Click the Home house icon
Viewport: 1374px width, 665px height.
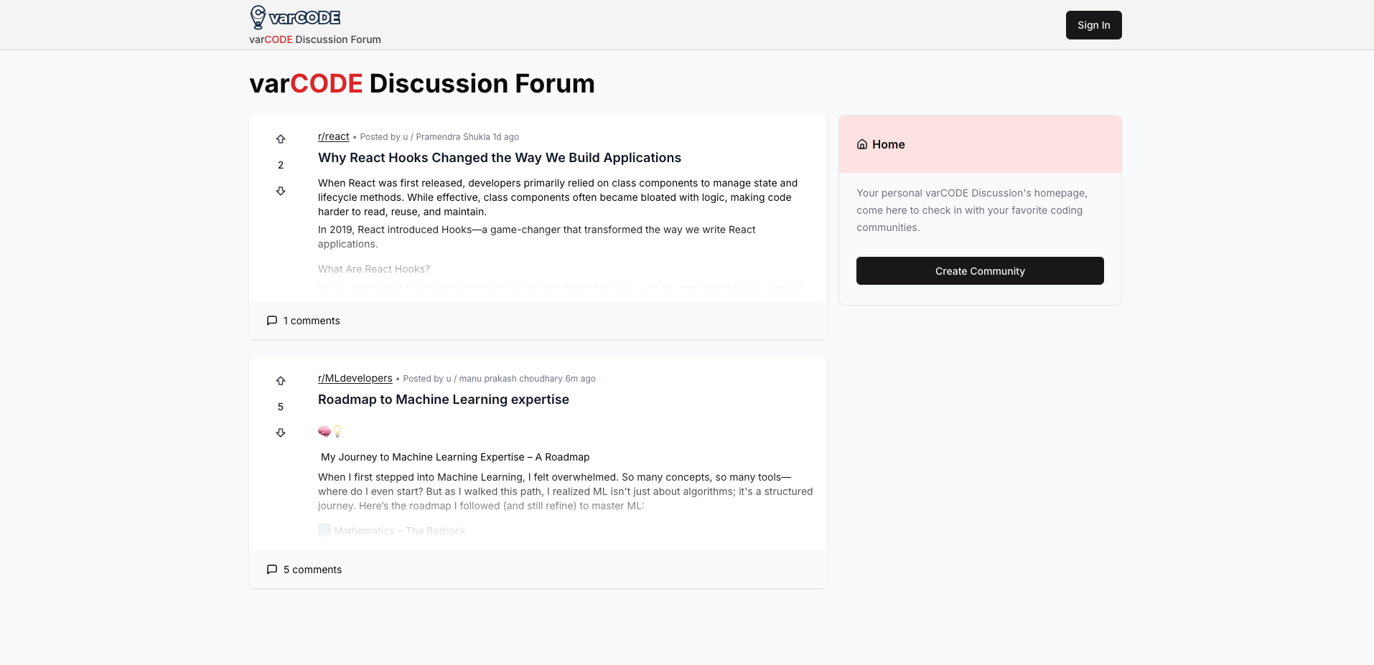862,144
